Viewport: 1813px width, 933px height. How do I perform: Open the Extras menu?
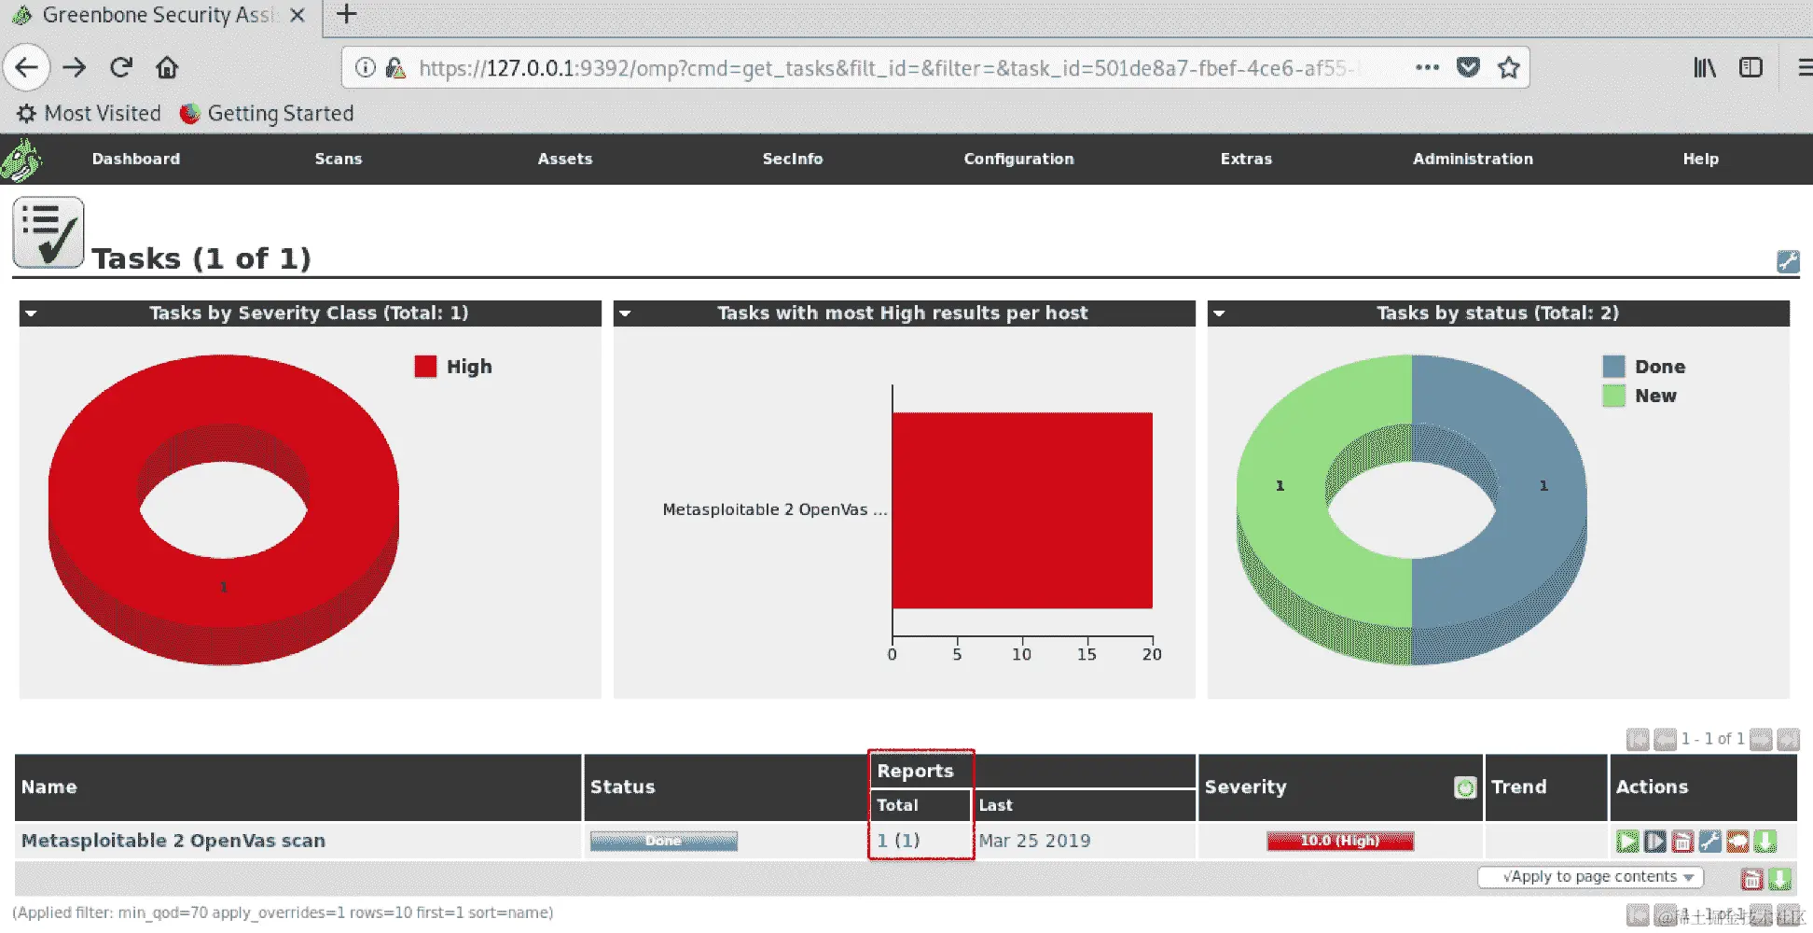1246,160
